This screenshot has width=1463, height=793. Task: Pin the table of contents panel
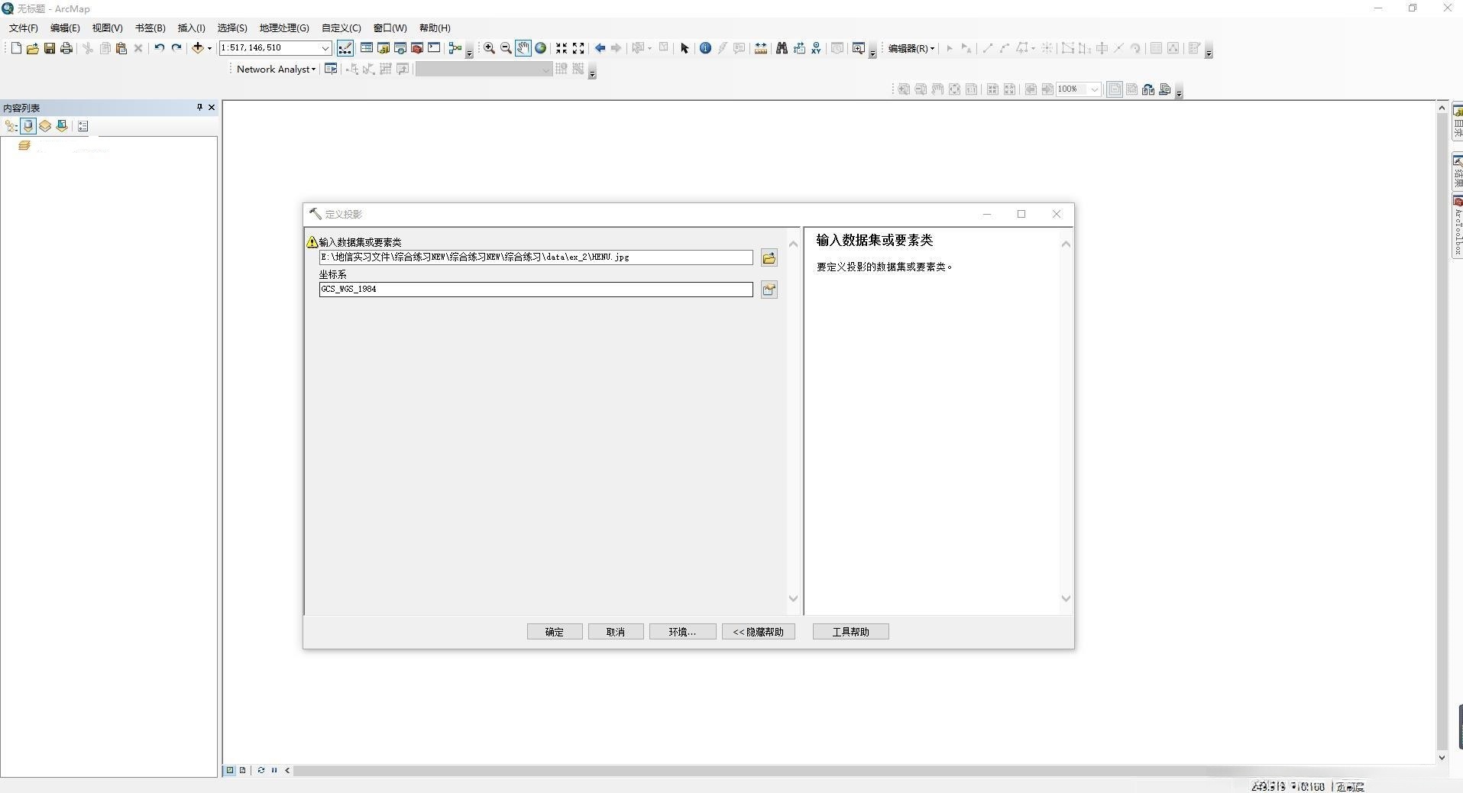(199, 108)
